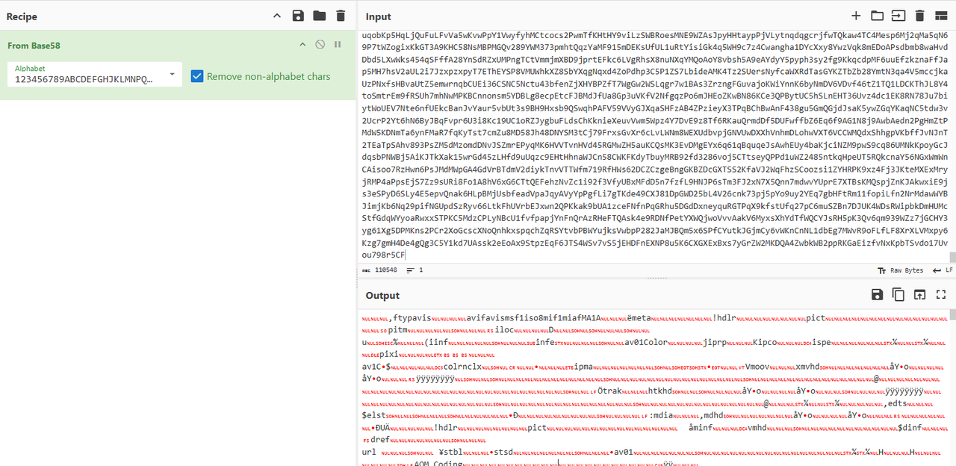The width and height of the screenshot is (956, 466).
Task: Save output to file
Action: click(x=878, y=295)
